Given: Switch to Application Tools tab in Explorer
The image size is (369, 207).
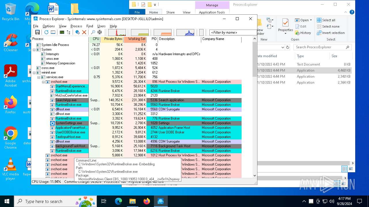Looking at the screenshot, I should (x=212, y=12).
